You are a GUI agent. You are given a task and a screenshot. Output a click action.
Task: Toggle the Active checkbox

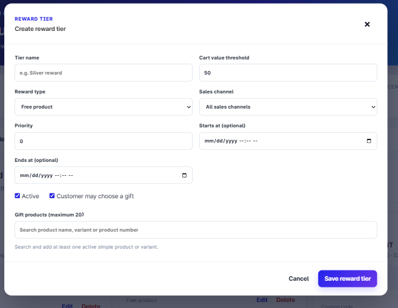17,196
